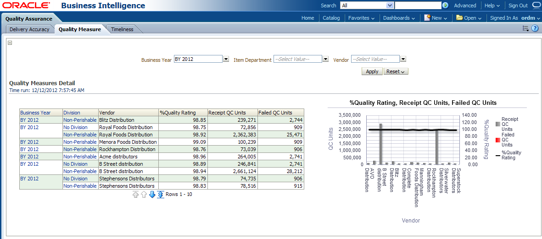
Task: Click in the search text field
Action: point(418,5)
